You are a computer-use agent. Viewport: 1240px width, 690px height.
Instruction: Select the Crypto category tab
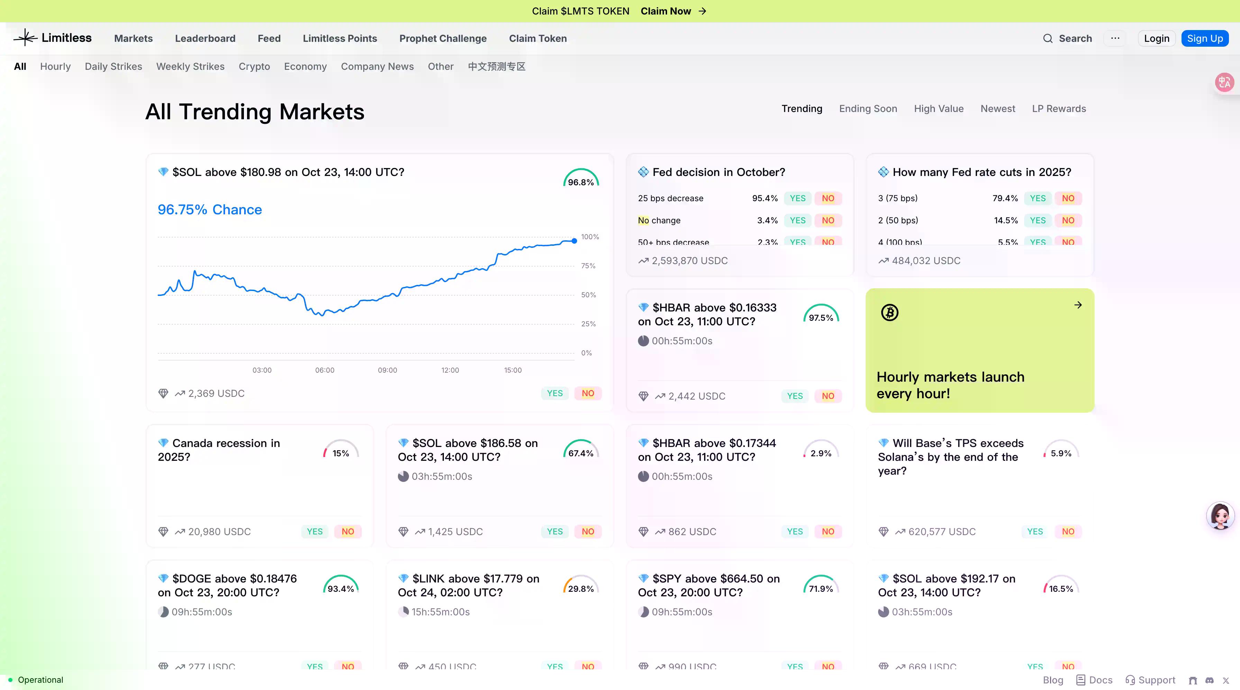tap(254, 66)
